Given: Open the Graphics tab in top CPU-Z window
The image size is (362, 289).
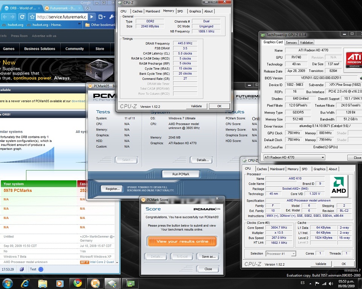Looking at the screenshot, I should [x=195, y=11].
